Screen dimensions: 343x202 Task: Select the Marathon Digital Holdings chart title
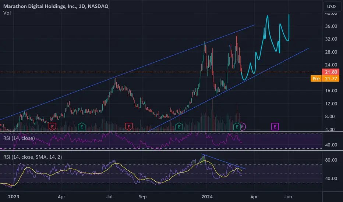(56, 6)
